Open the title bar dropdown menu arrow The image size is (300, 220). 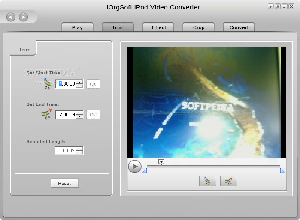tap(270, 7)
